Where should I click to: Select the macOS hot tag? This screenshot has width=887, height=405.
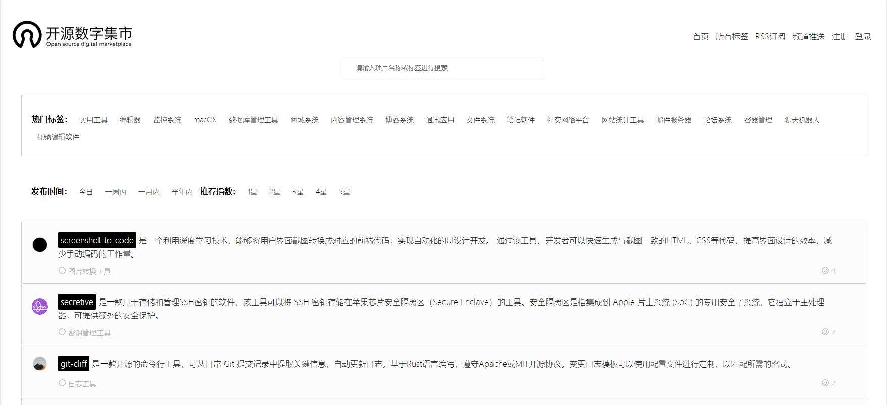(205, 120)
